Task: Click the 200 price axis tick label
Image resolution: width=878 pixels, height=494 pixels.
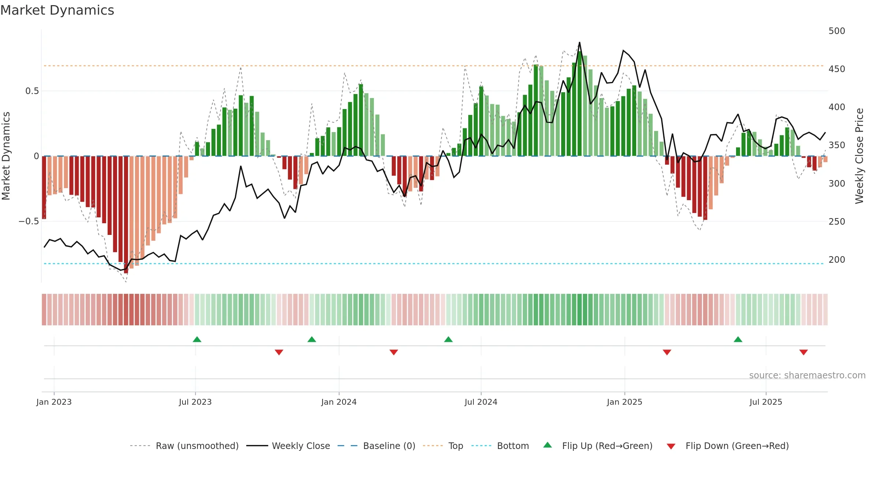Action: pos(837,259)
